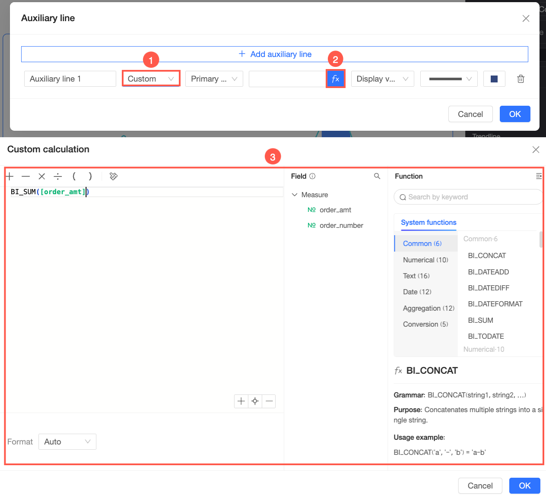The image size is (546, 498).
Task: Confirm Custom calculation with OK
Action: point(525,486)
